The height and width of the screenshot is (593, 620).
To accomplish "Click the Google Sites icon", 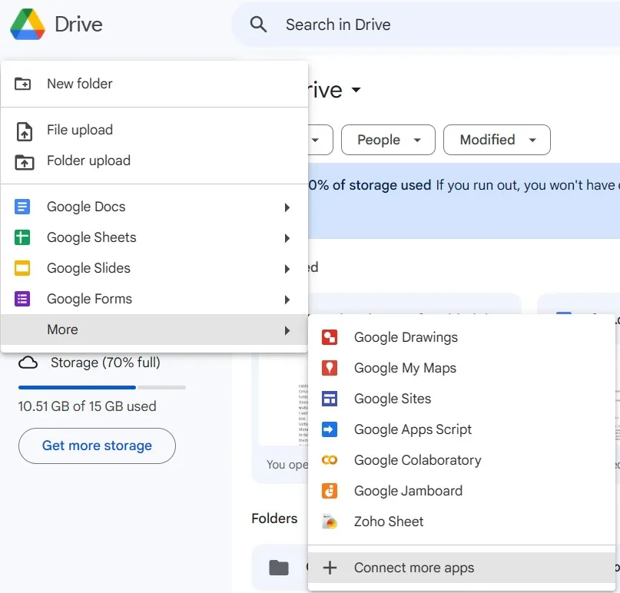I will [330, 399].
